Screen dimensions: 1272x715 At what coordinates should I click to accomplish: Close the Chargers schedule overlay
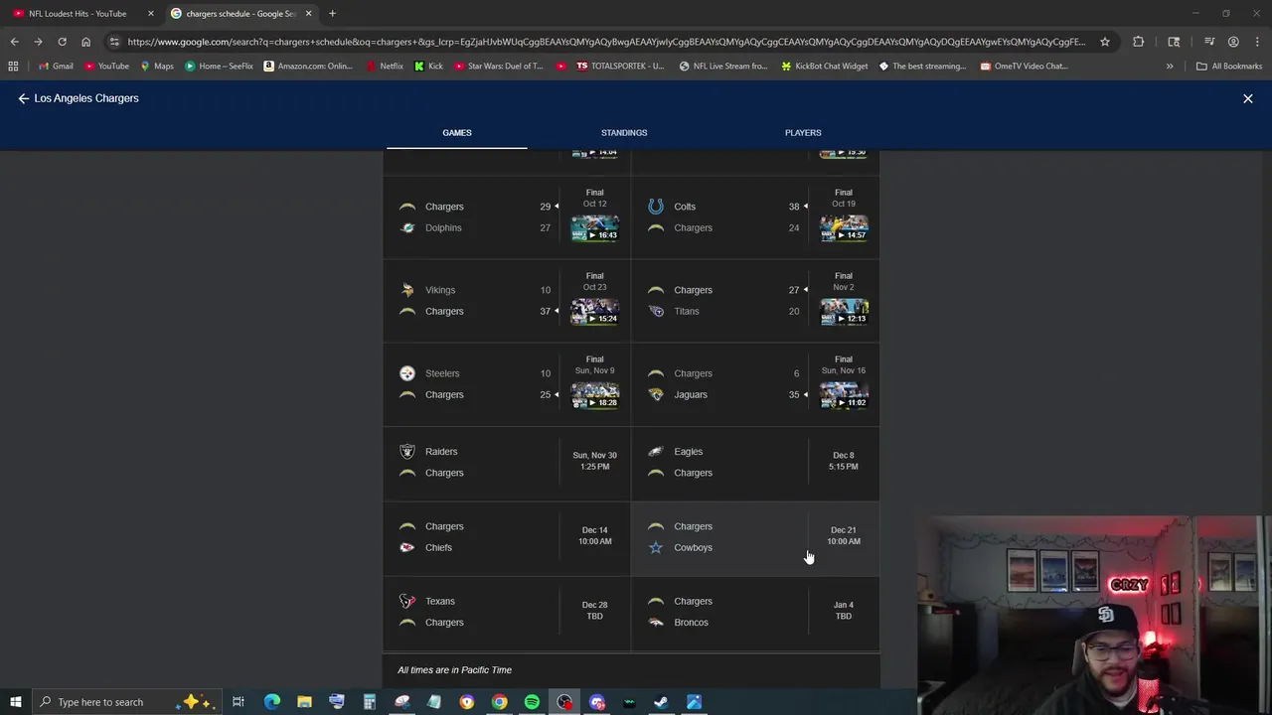point(1248,98)
